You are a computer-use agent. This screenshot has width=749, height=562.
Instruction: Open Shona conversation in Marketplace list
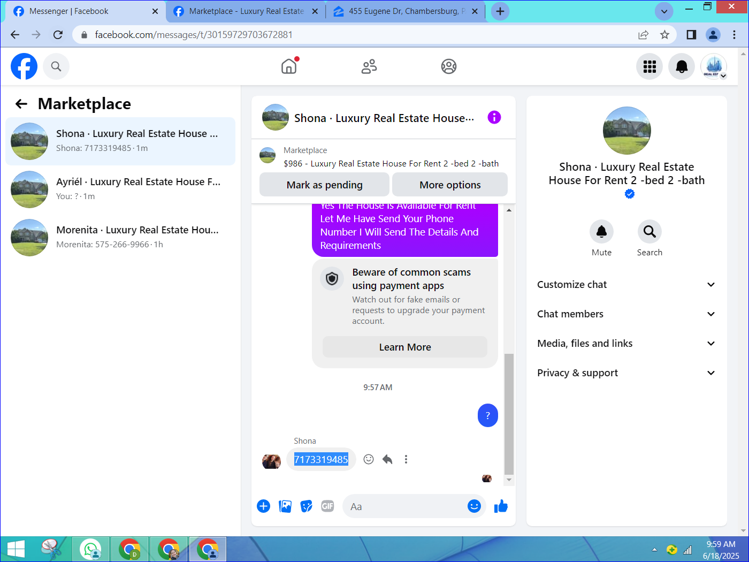[x=120, y=141]
